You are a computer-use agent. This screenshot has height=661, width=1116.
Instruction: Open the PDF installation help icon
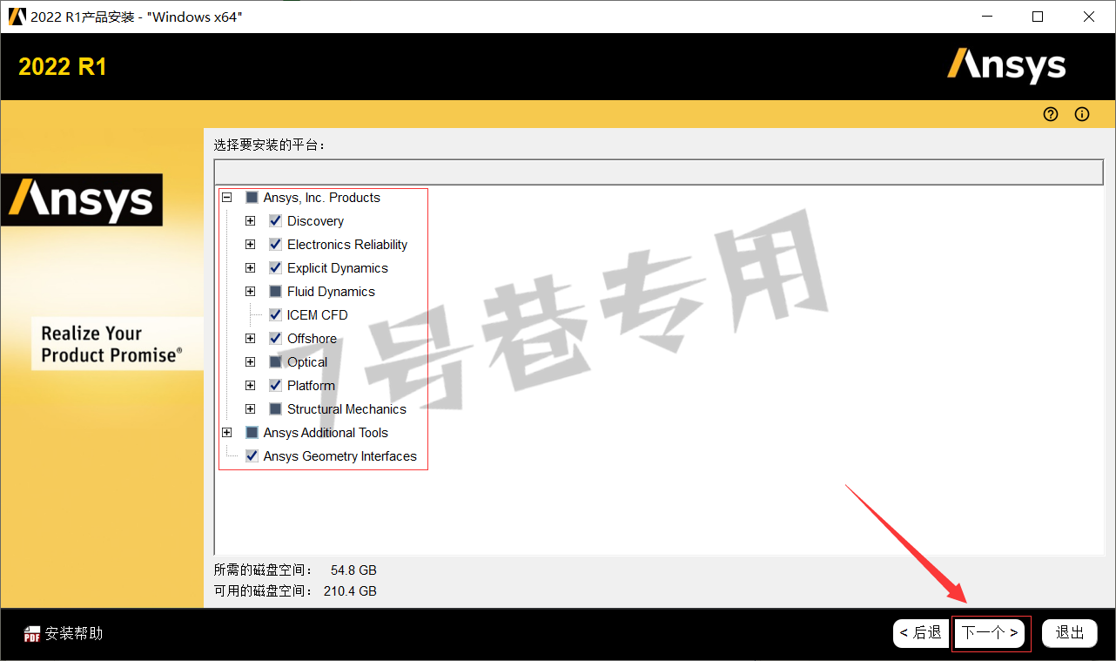pos(32,633)
